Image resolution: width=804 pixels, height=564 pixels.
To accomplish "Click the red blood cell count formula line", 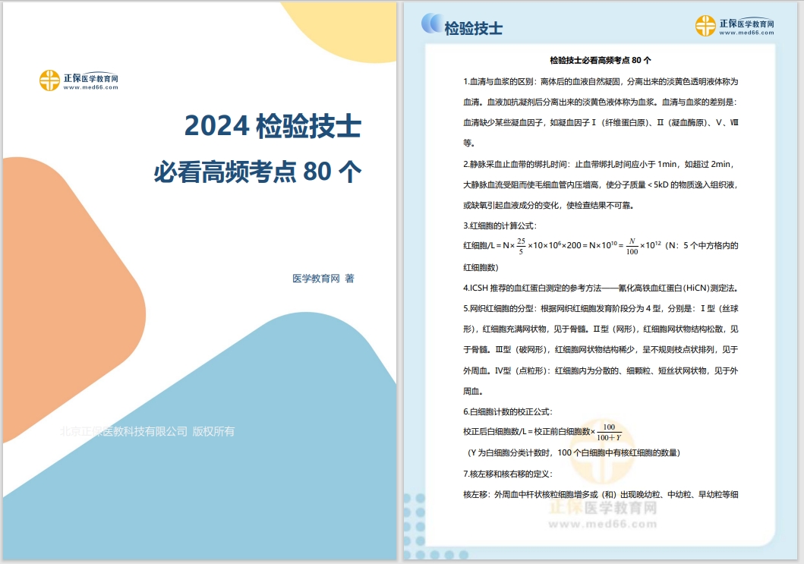I will [x=600, y=245].
